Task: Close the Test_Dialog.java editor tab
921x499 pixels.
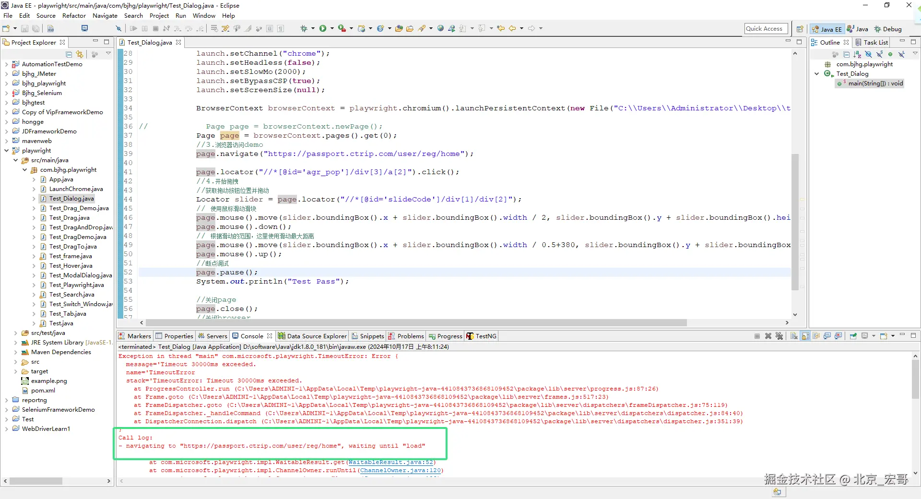Action: pyautogui.click(x=178, y=42)
